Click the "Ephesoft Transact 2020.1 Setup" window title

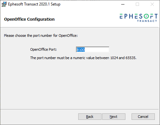coord(34,4)
